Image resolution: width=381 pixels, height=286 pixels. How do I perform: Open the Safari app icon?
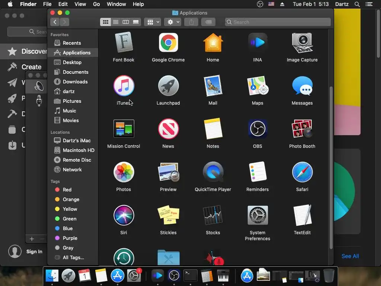click(302, 172)
